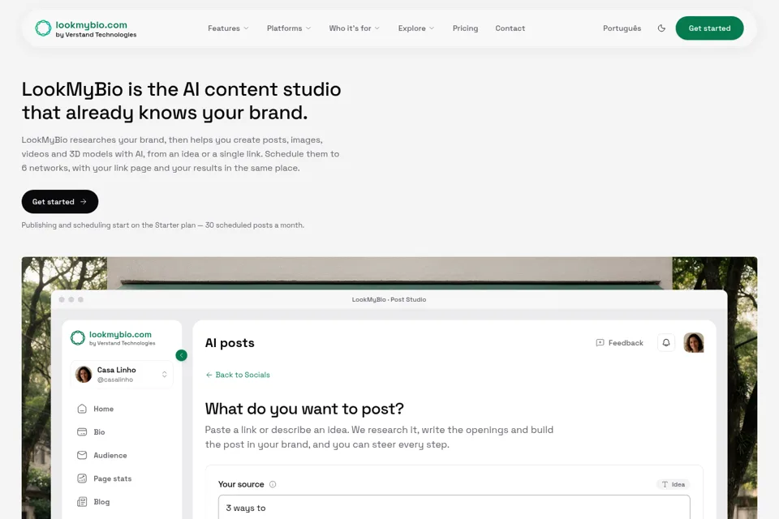Expand the Explore dropdown menu
779x519 pixels.
tap(416, 28)
